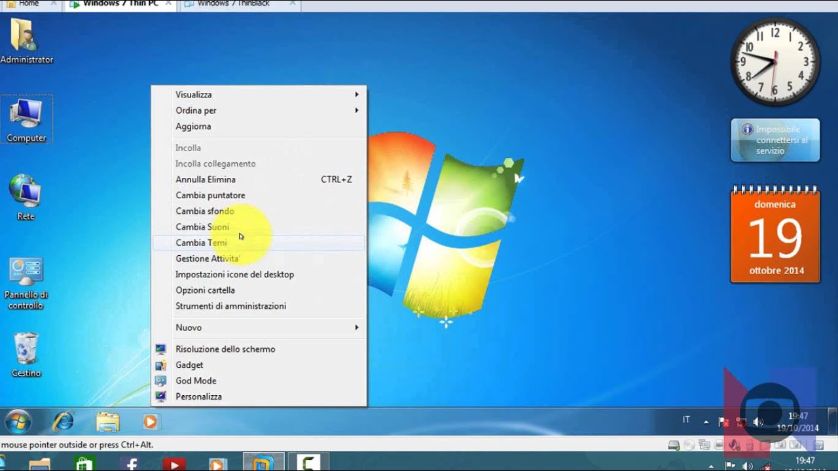Screen dimensions: 838x471
Task: Click the info icon on the connection gadget
Action: point(747,130)
